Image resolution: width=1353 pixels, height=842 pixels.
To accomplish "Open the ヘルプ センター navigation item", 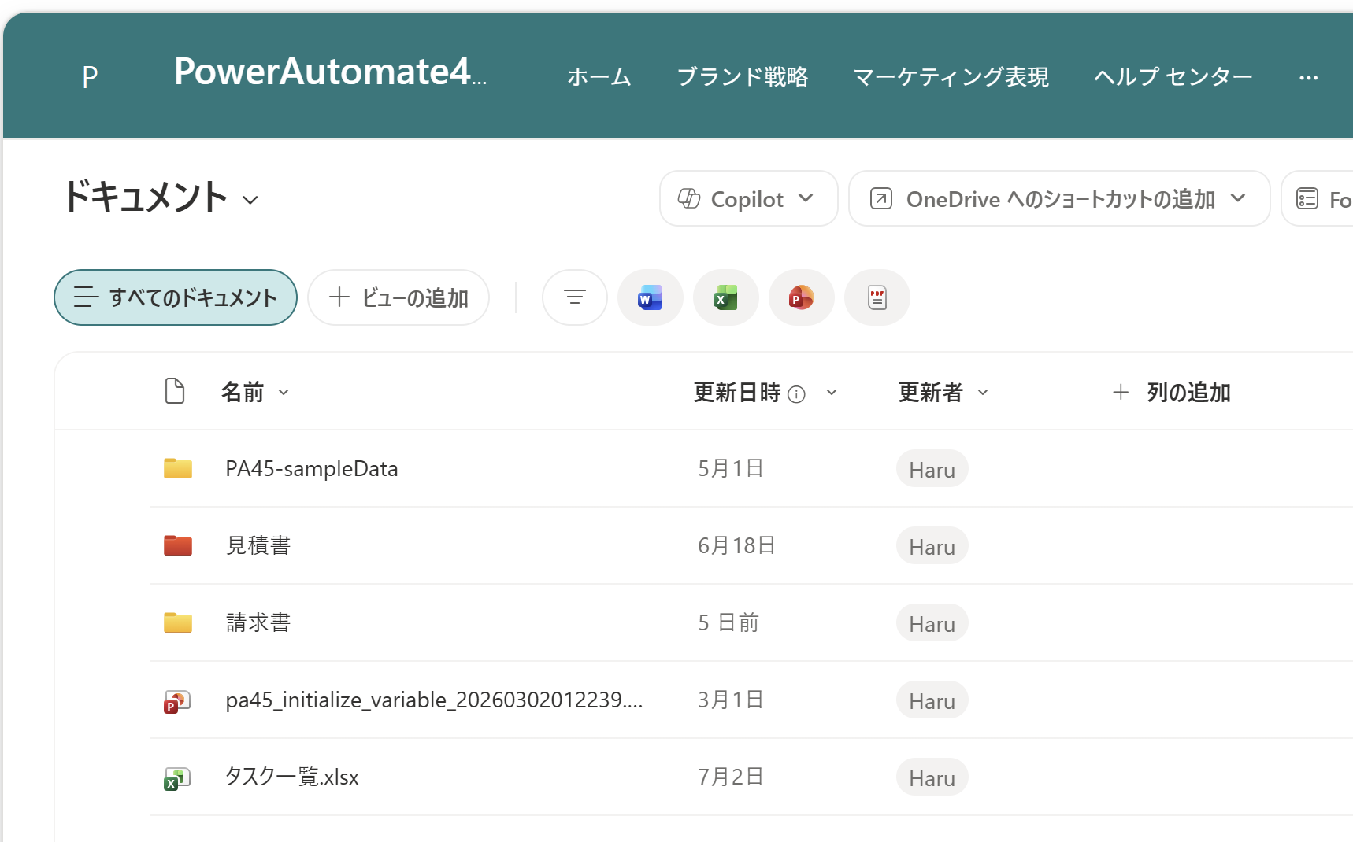I will (1173, 77).
